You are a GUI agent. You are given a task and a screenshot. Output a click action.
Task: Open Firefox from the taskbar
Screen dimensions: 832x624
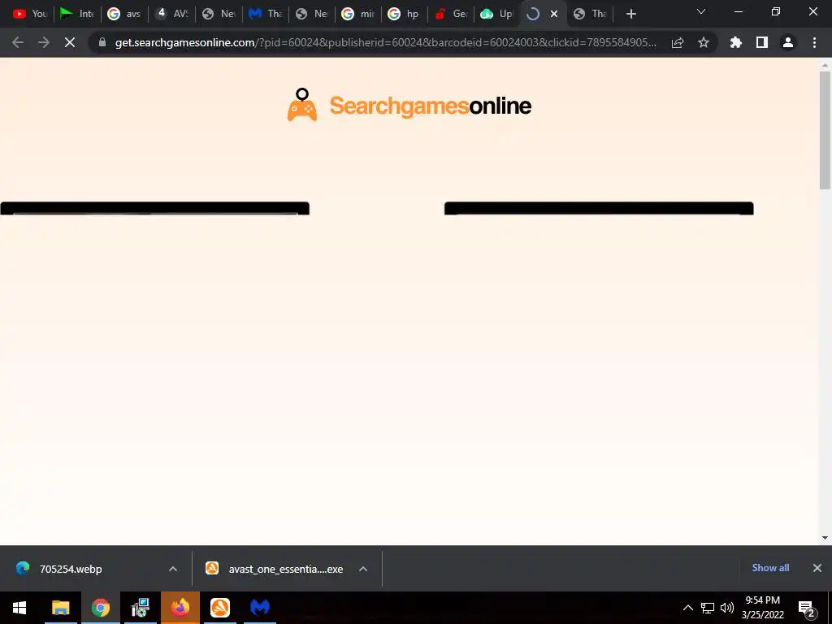(x=180, y=608)
